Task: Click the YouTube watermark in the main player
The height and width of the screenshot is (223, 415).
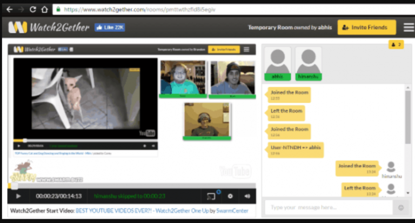Action: pos(235,171)
